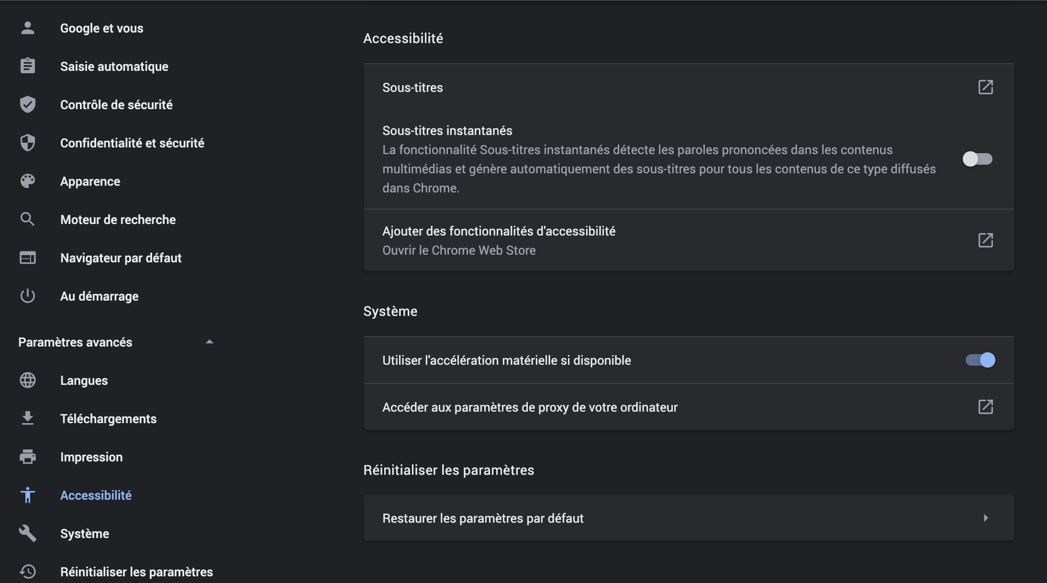
Task: Select Navigateur par défaut in the sidebar
Action: (121, 258)
